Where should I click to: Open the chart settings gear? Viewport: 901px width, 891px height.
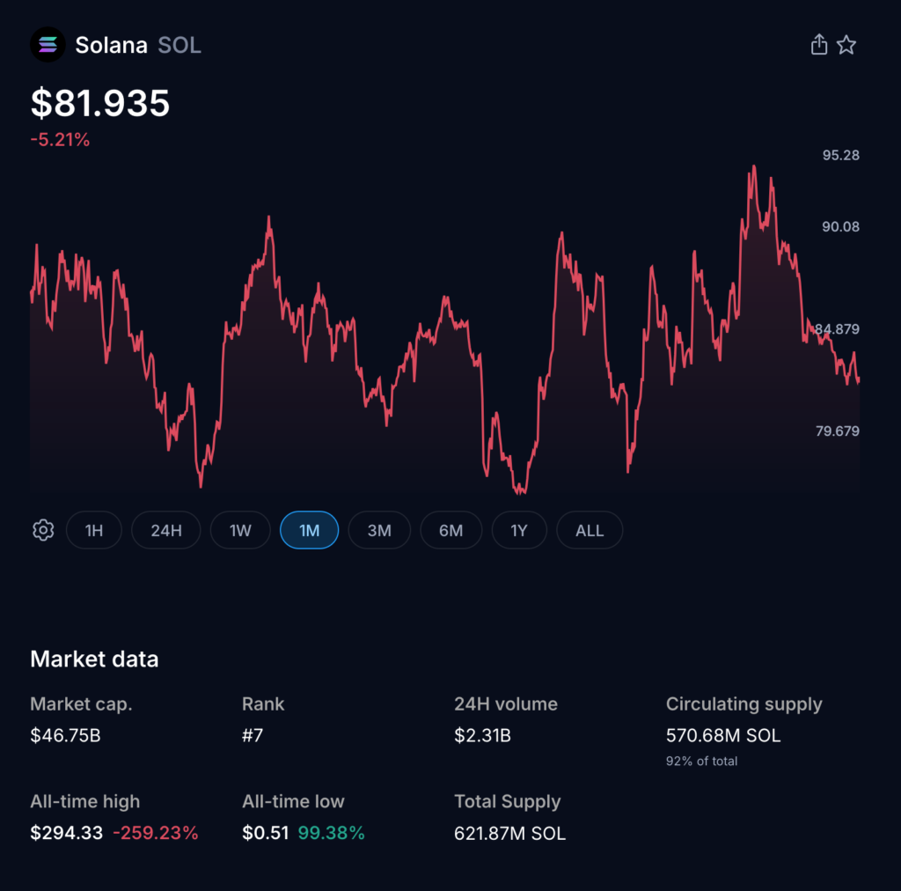click(x=42, y=530)
